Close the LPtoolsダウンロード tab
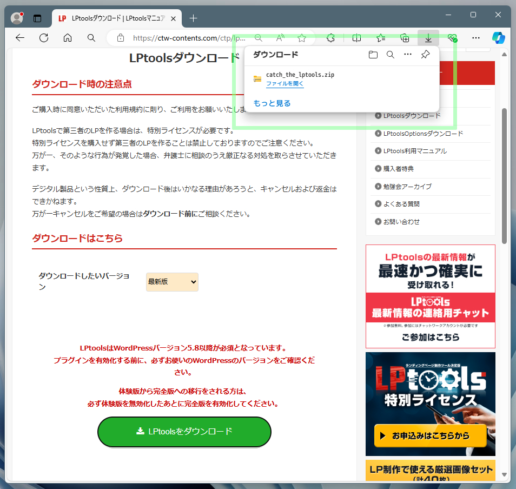This screenshot has height=489, width=516. pos(174,19)
